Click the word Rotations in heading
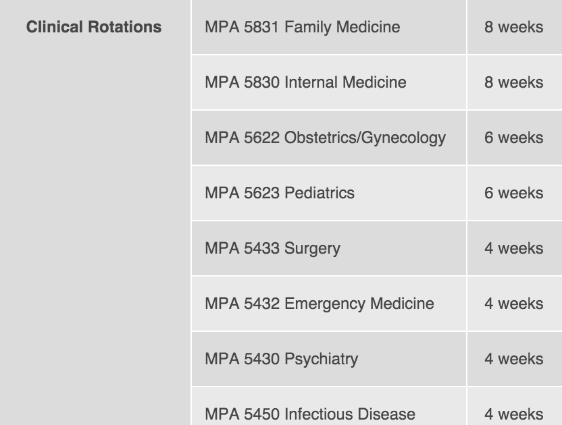The width and height of the screenshot is (562, 425). coord(125,27)
